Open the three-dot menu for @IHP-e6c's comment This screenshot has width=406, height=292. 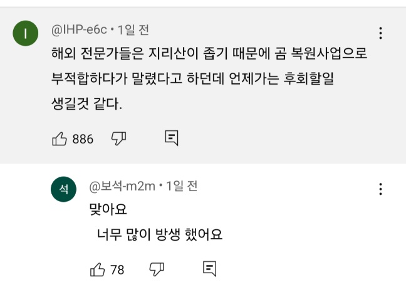tap(380, 33)
